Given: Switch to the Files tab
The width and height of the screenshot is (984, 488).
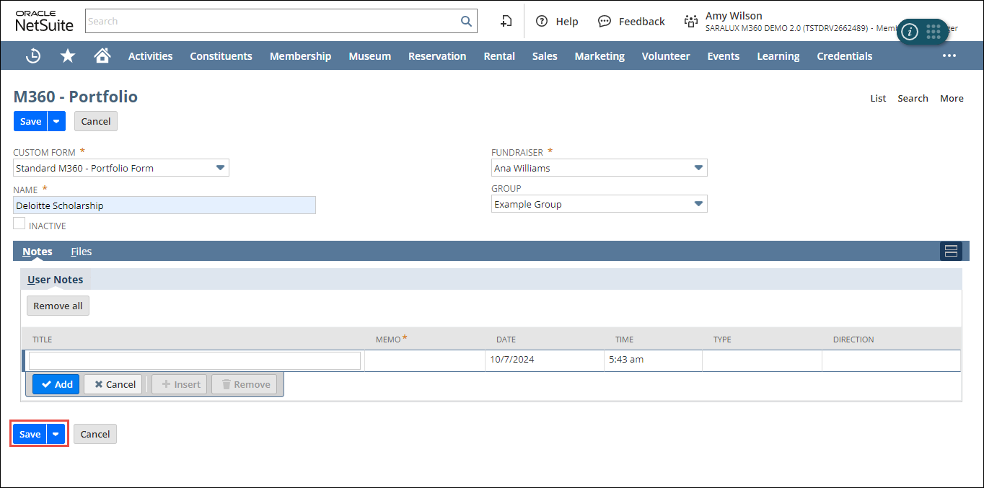Looking at the screenshot, I should click(81, 252).
